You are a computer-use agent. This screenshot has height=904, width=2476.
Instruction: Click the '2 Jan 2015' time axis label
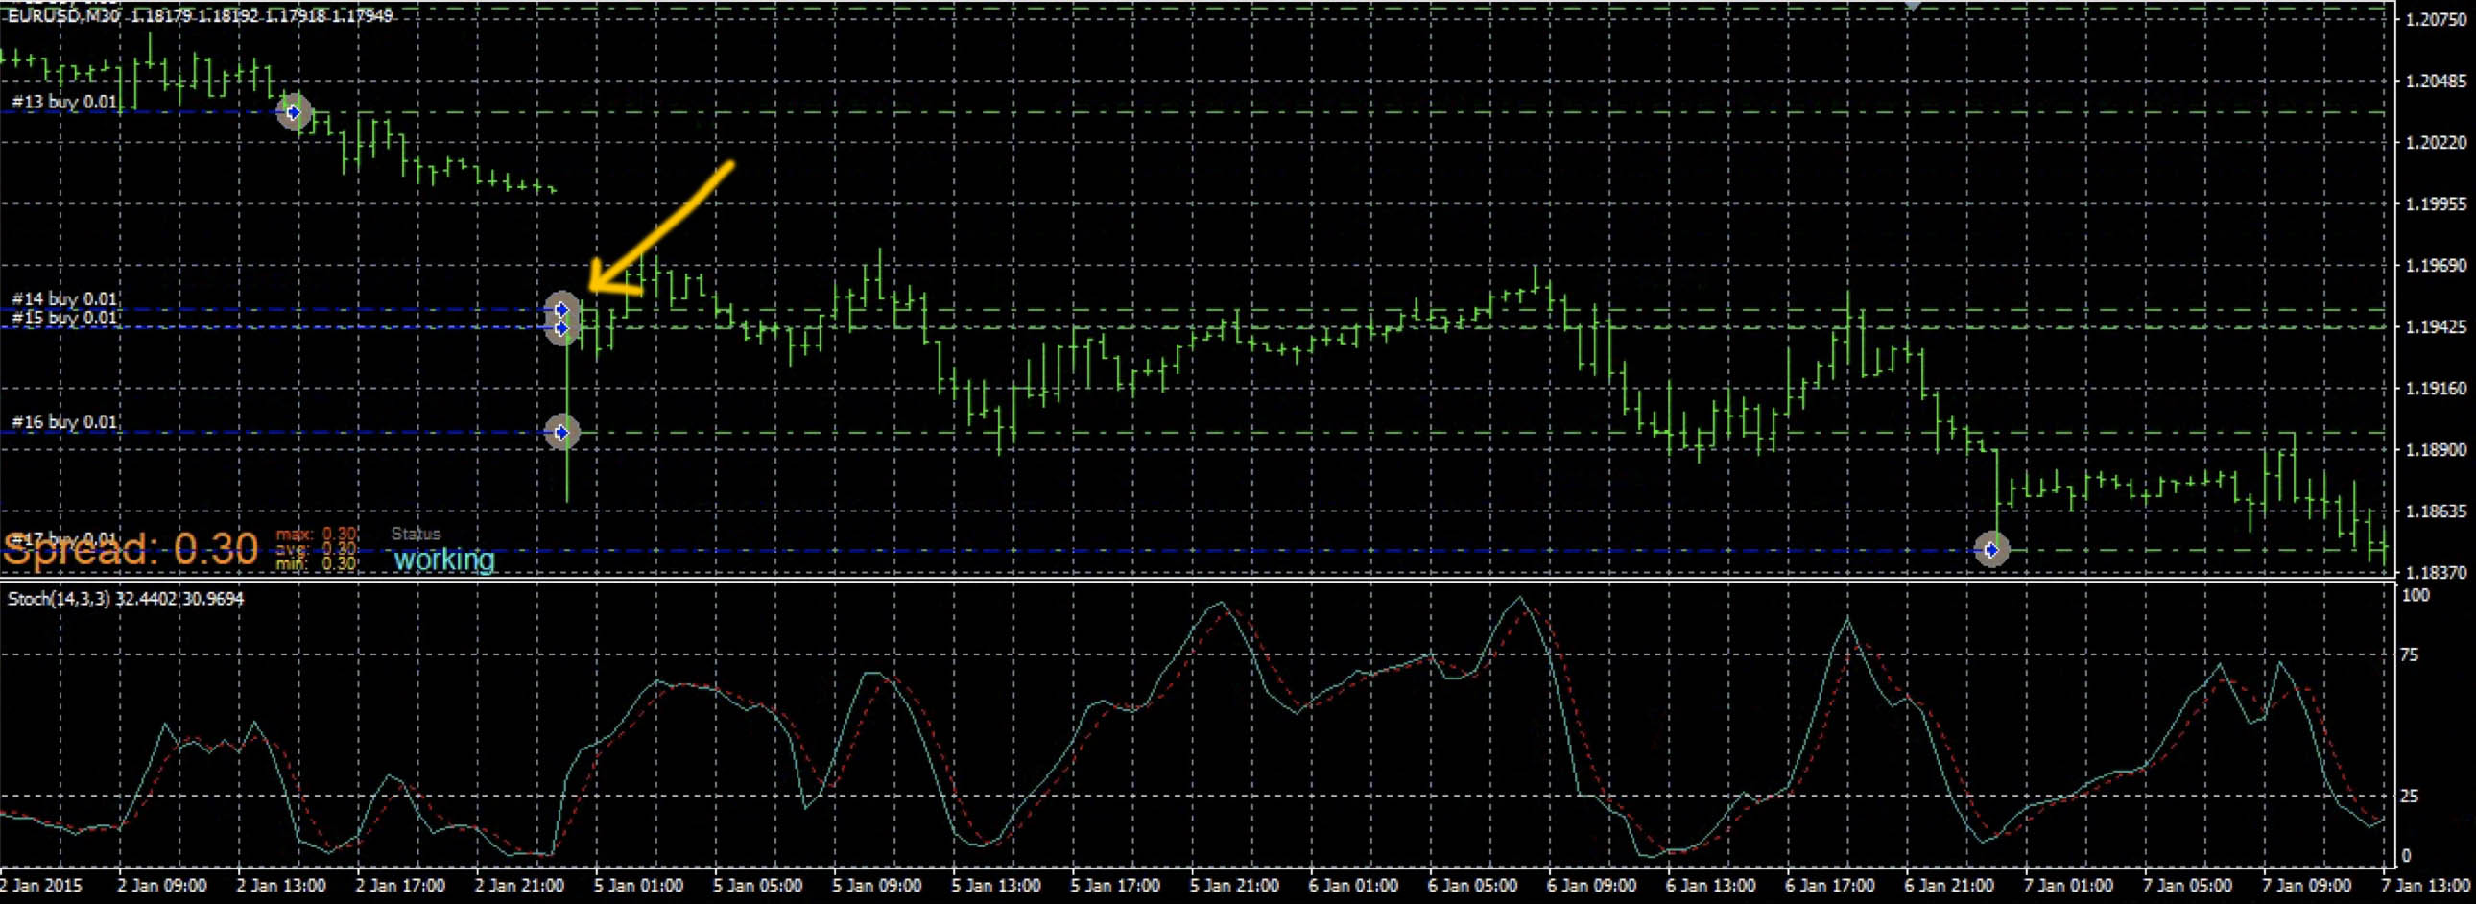click(x=41, y=885)
